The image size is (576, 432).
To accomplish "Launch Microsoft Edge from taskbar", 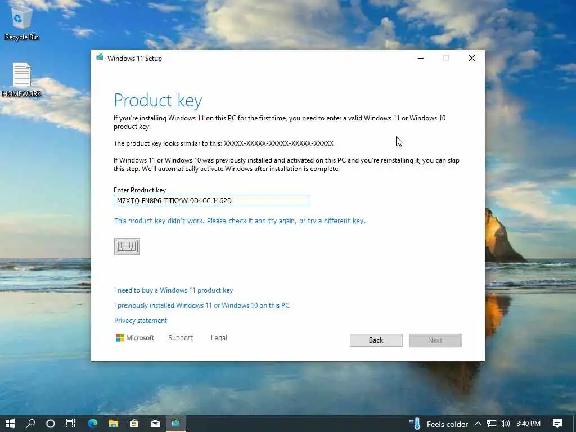I will pos(93,424).
